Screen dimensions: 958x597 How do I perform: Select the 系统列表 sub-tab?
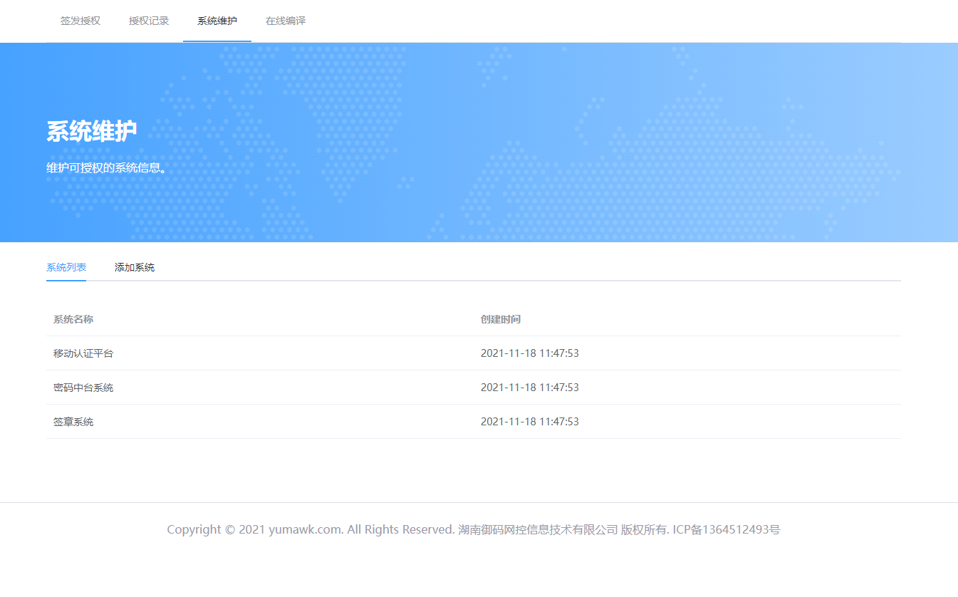[66, 268]
